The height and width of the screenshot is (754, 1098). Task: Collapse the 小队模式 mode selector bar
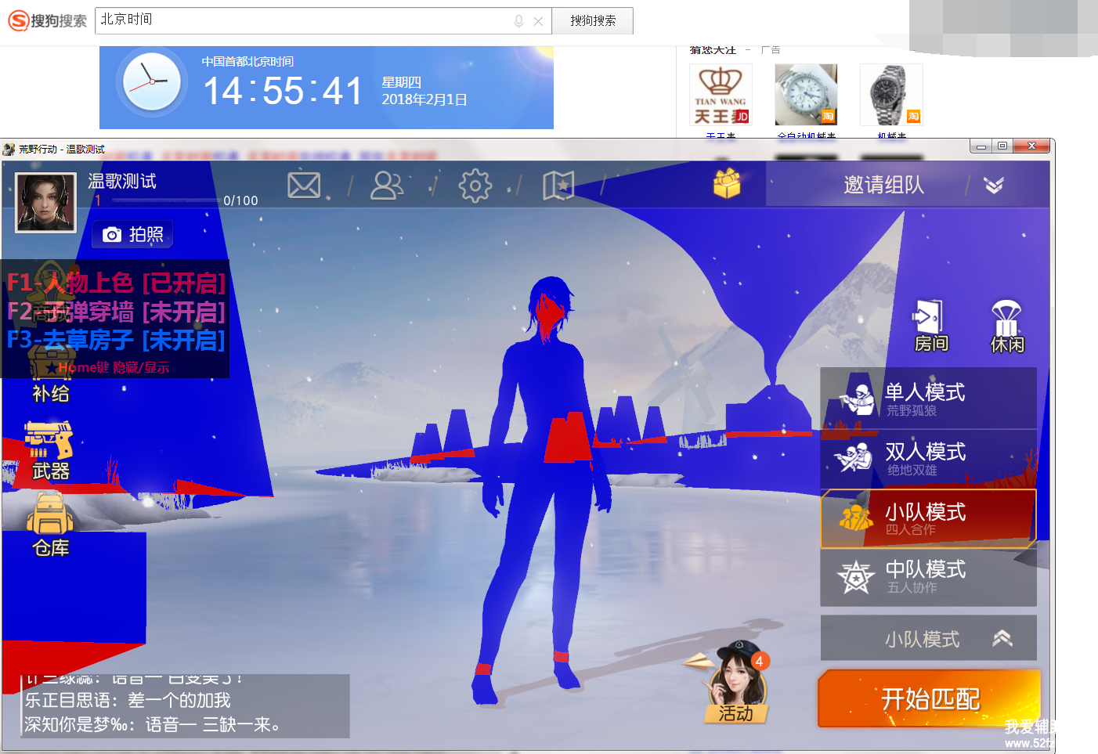point(928,638)
